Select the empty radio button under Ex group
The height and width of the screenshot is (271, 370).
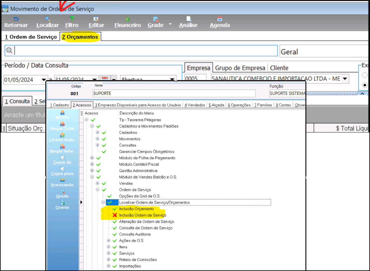(365, 75)
